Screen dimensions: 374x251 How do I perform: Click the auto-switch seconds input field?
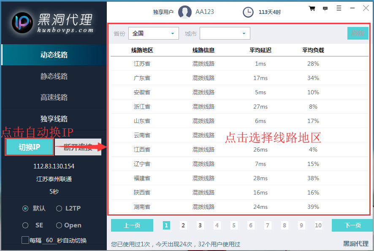click(49, 240)
